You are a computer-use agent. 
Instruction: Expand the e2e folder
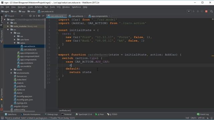click(x=8, y=23)
